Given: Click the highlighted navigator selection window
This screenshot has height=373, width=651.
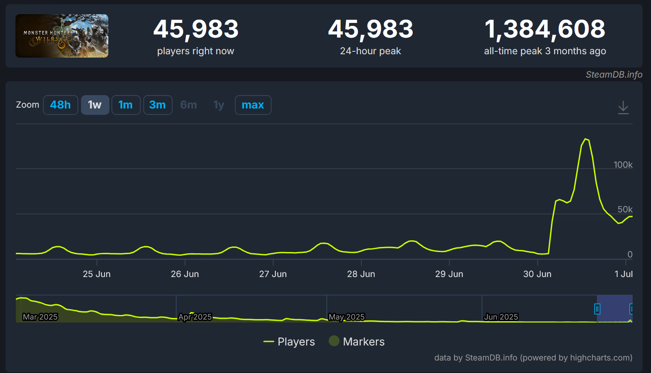Looking at the screenshot, I should tap(615, 309).
